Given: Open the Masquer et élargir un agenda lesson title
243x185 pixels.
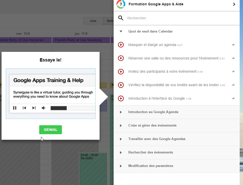Looking at the screenshot, I should (x=152, y=45).
